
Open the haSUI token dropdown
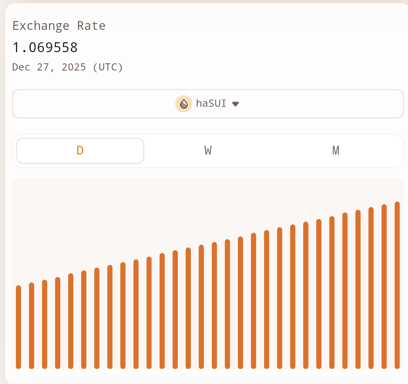point(208,104)
